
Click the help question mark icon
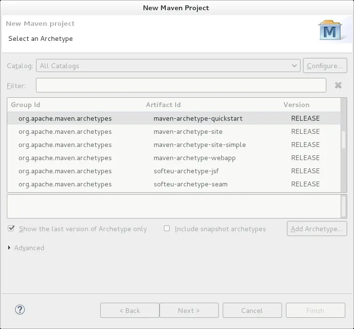pos(20,310)
